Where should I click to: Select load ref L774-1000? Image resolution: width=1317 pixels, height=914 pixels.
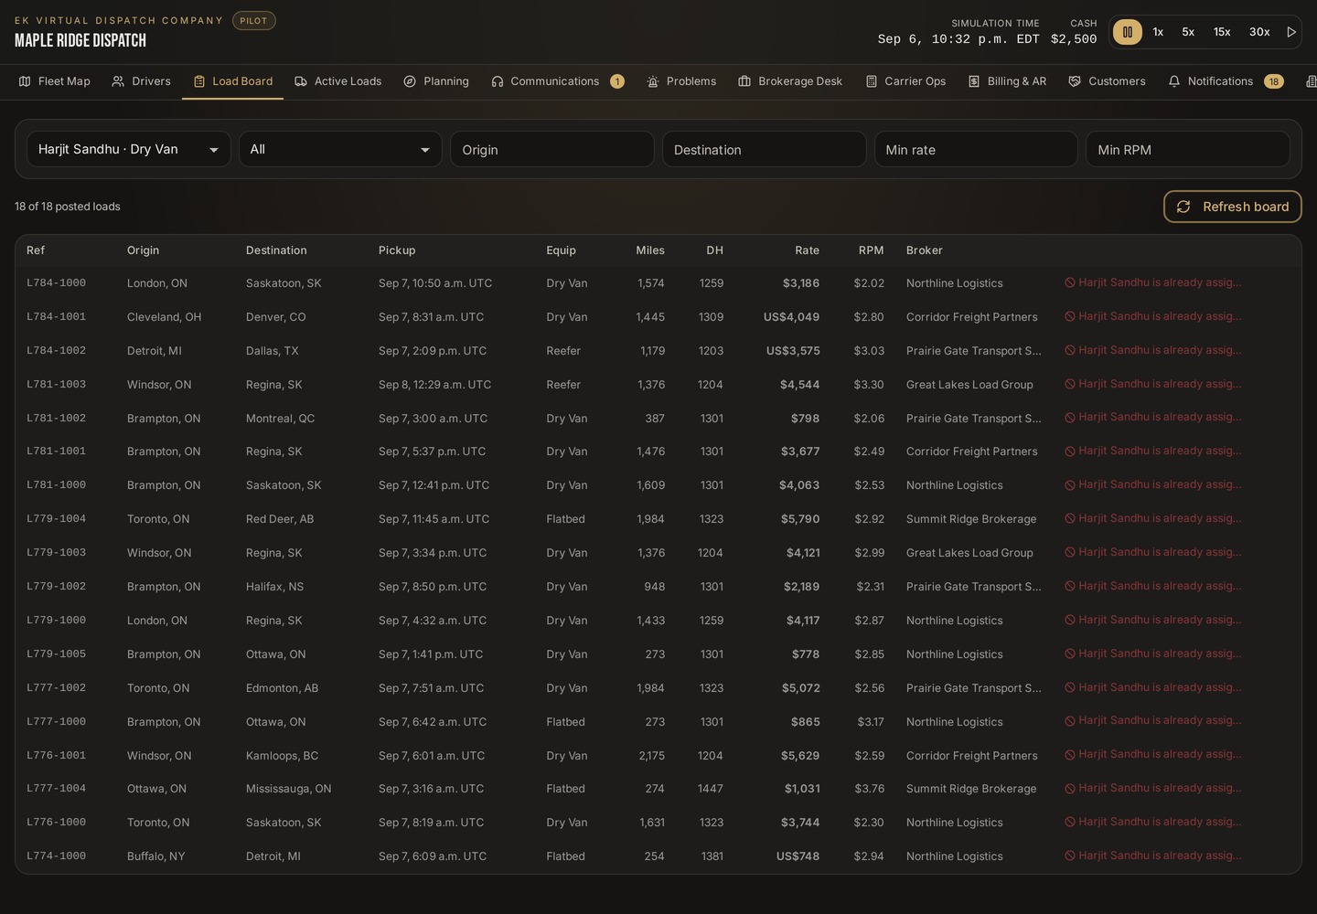[56, 856]
